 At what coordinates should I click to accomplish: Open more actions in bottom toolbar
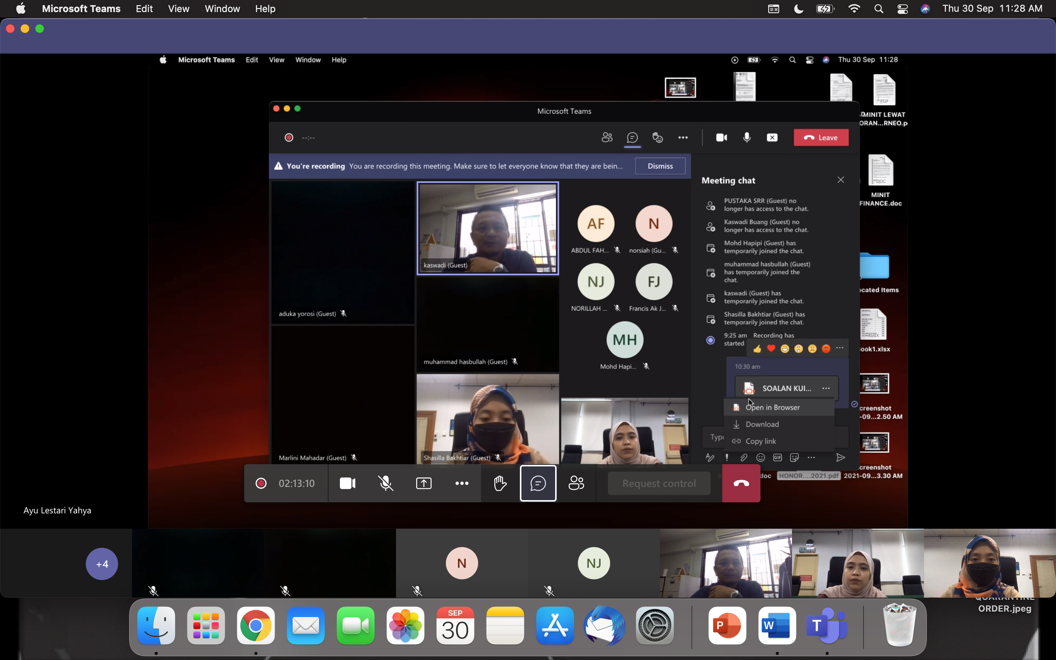coord(462,483)
